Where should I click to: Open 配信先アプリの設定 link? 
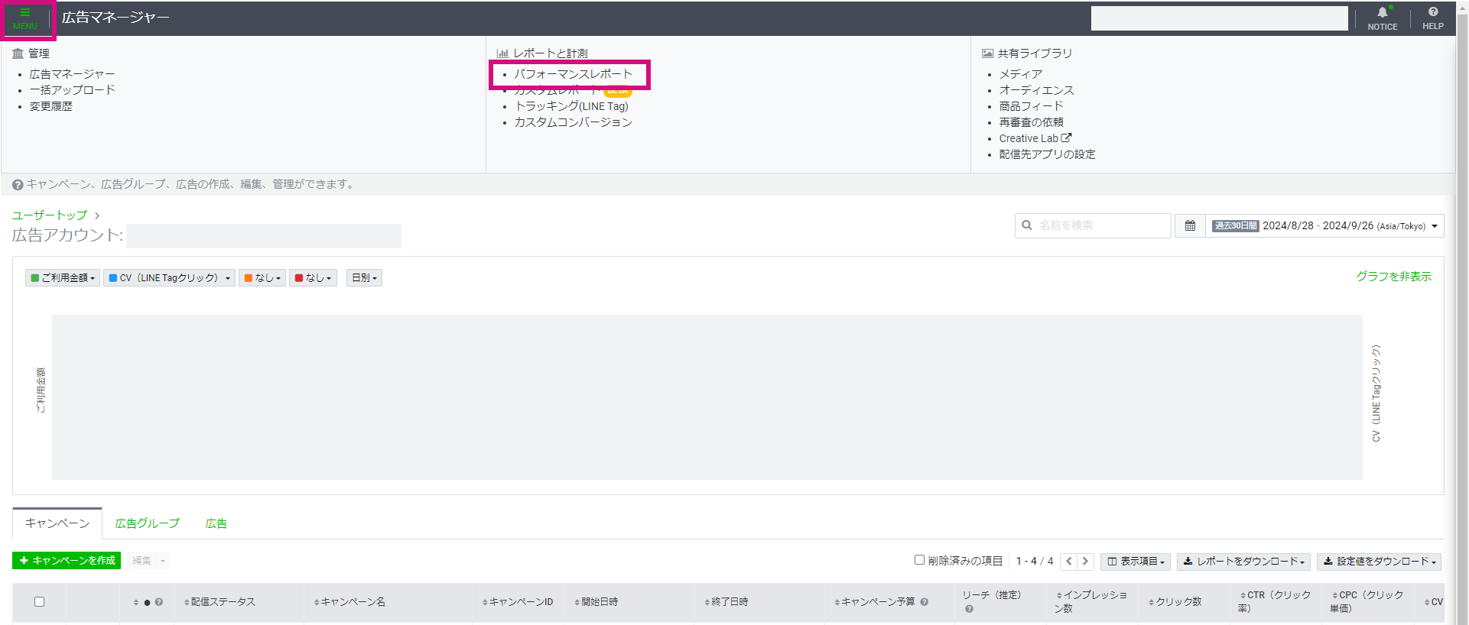(1047, 154)
